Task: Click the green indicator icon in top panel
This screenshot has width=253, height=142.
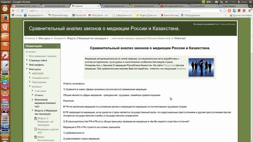Action: [x=203, y=2]
